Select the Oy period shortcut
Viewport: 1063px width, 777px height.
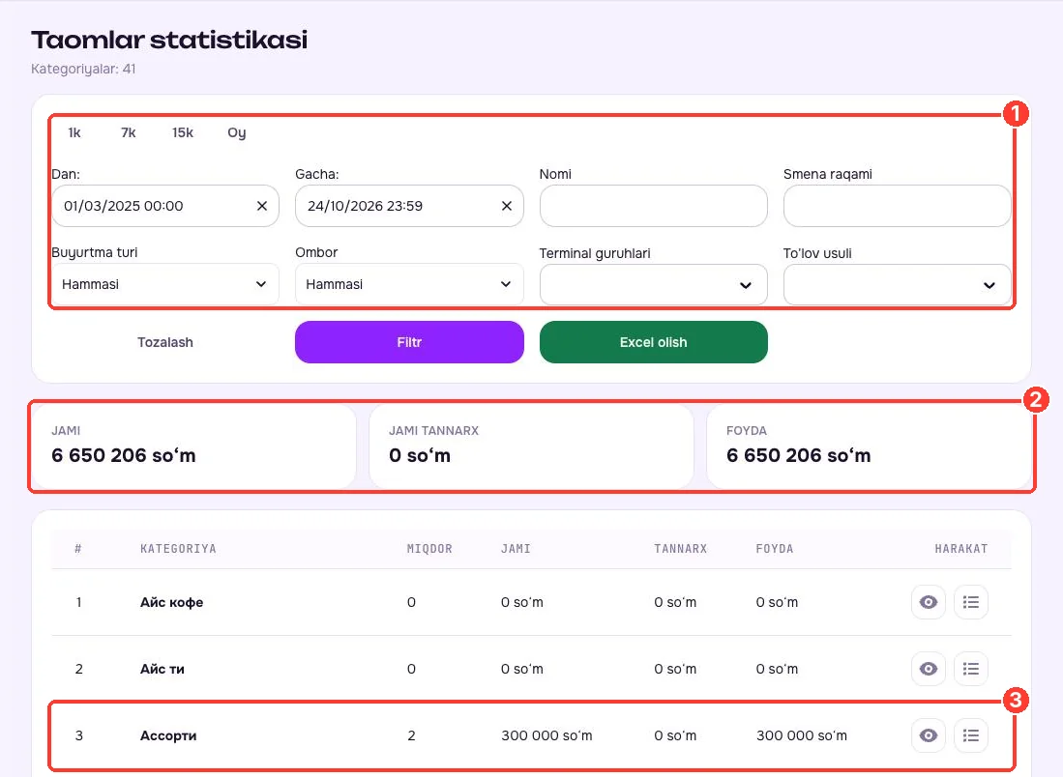pyautogui.click(x=237, y=132)
